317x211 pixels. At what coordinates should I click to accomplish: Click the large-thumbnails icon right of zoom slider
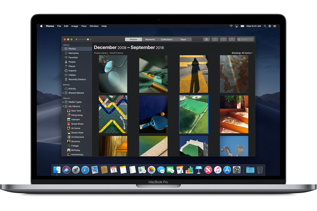tap(91, 39)
